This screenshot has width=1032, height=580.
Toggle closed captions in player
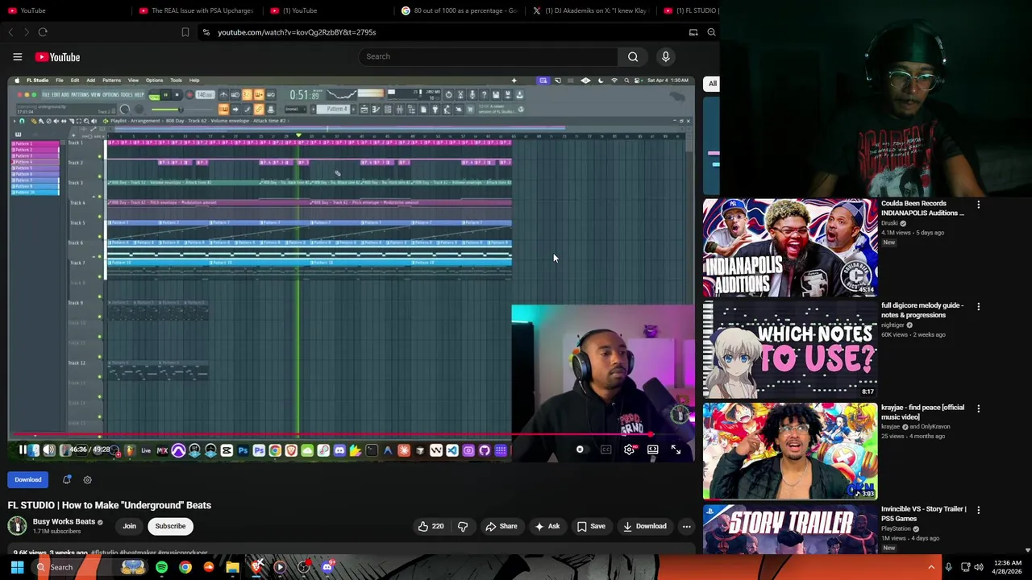[605, 449]
